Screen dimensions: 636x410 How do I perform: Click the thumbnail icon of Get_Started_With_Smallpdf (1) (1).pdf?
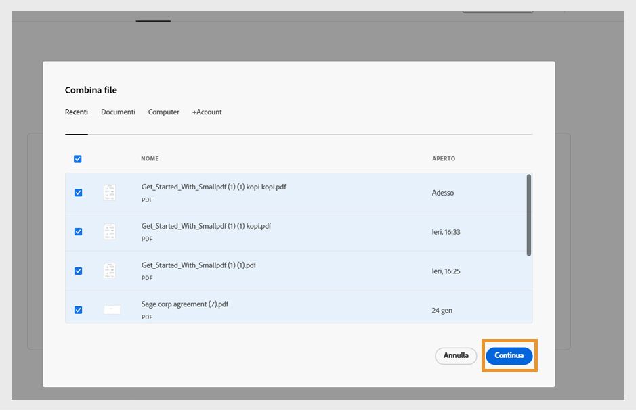pyautogui.click(x=110, y=271)
